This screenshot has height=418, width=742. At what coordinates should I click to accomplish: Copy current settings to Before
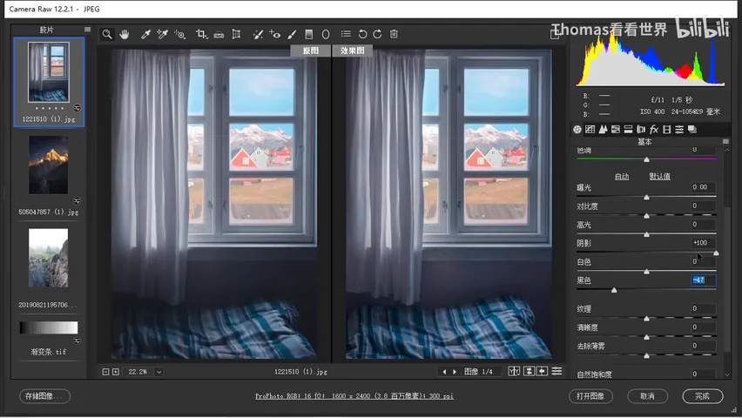543,372
